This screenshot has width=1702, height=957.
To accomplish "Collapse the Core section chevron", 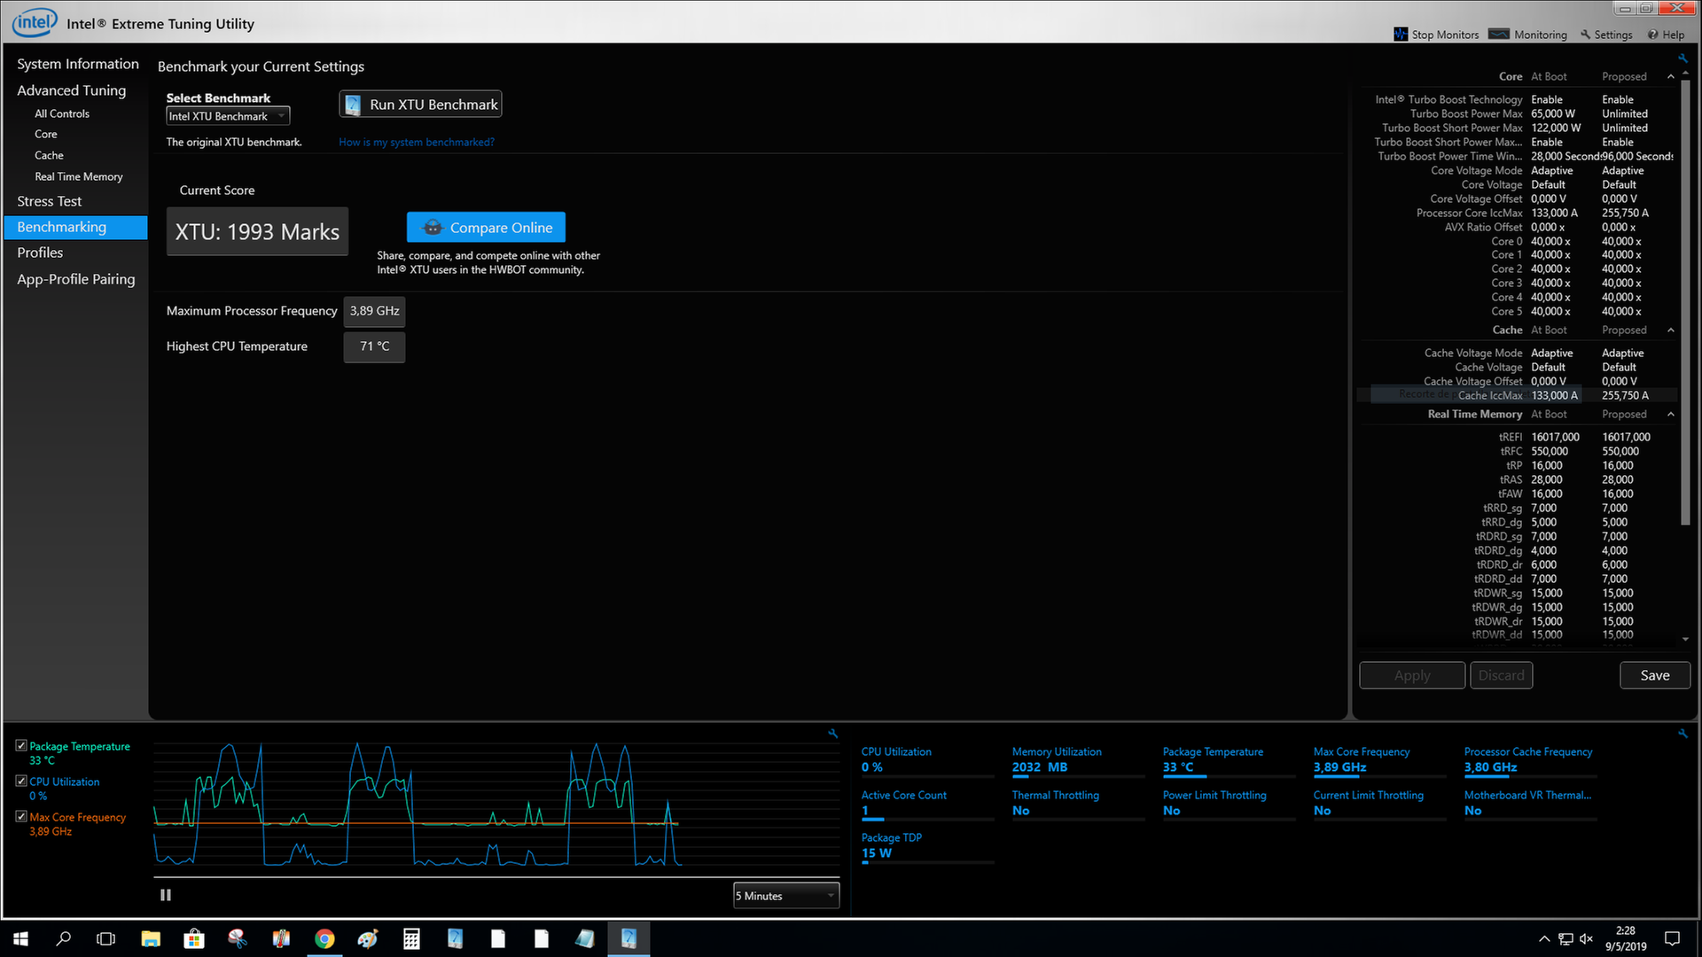I will [1671, 77].
